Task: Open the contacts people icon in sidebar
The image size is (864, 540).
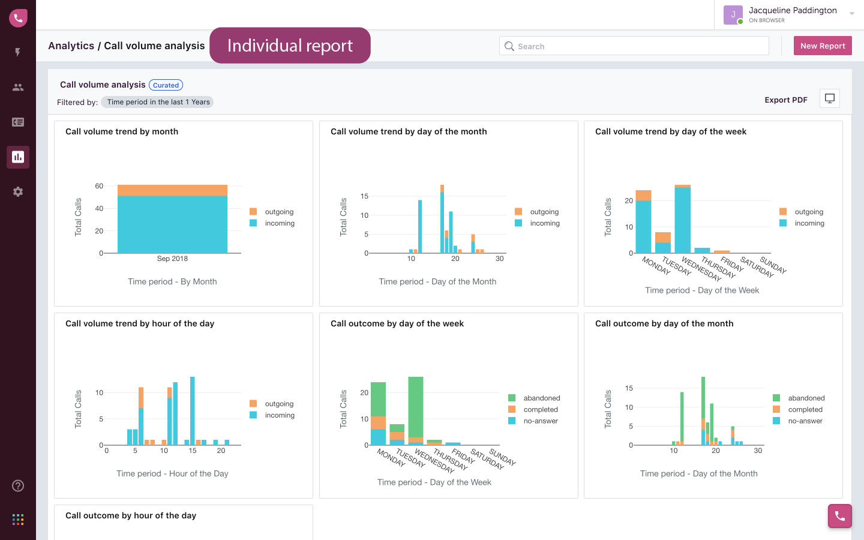Action: point(18,87)
